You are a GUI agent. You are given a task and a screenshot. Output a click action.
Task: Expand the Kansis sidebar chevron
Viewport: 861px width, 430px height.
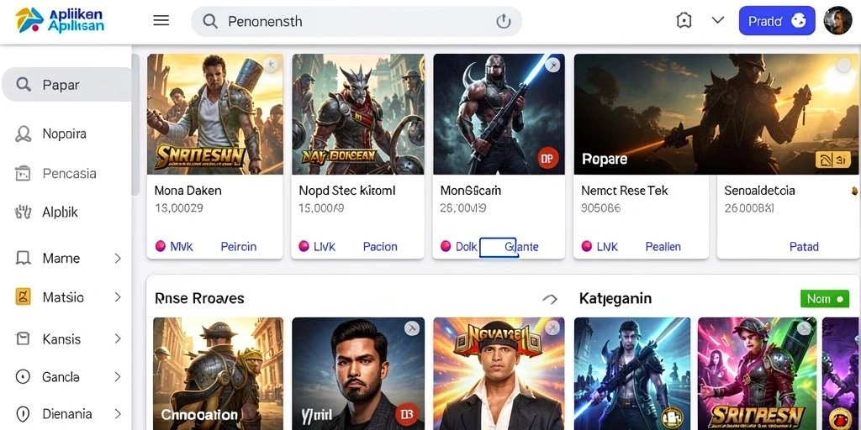[118, 339]
